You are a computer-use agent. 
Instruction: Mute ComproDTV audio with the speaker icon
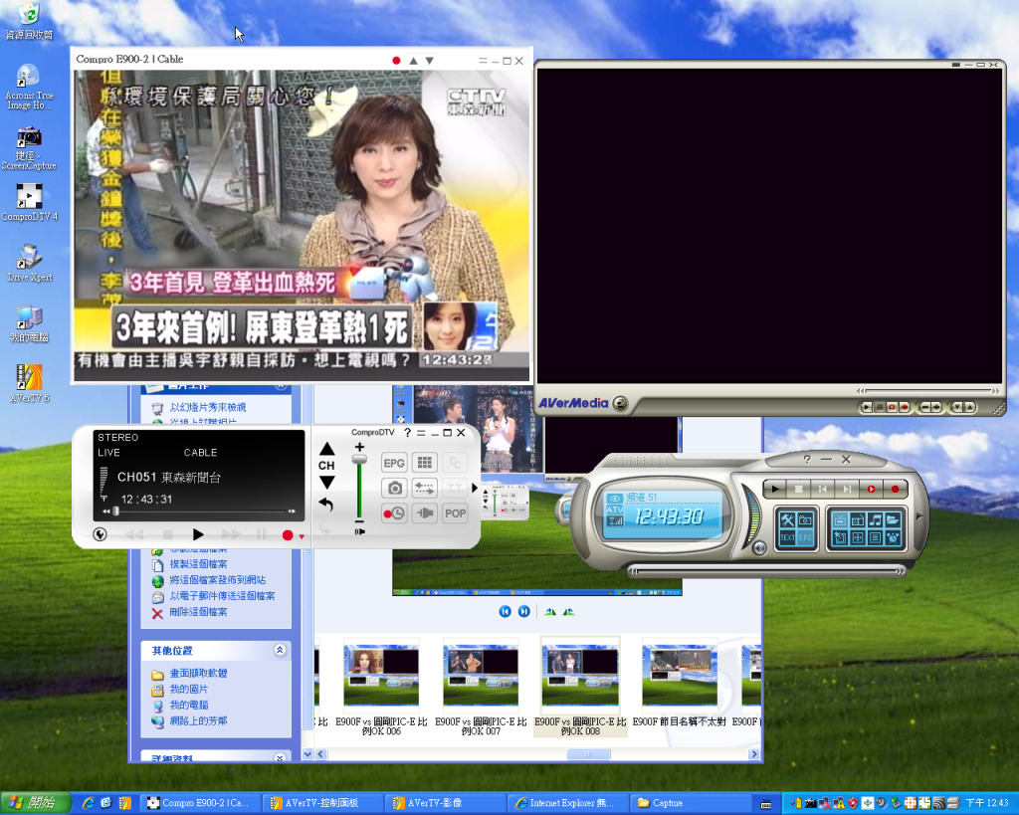pyautogui.click(x=359, y=531)
